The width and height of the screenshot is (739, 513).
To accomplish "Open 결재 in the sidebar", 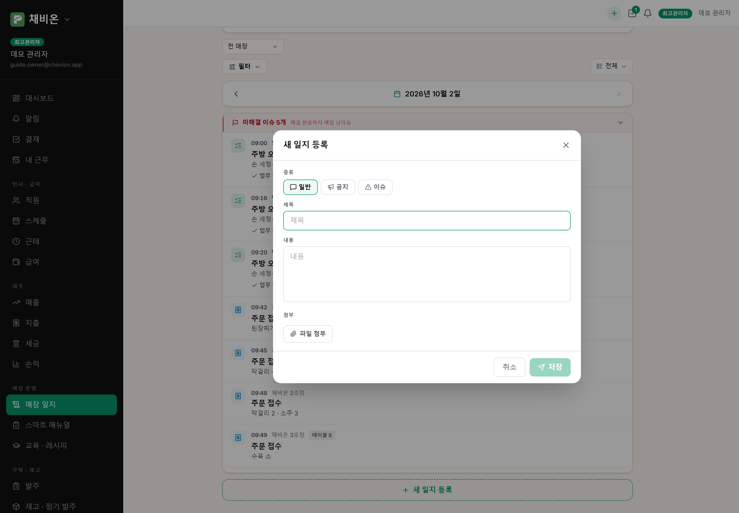I will [61, 139].
